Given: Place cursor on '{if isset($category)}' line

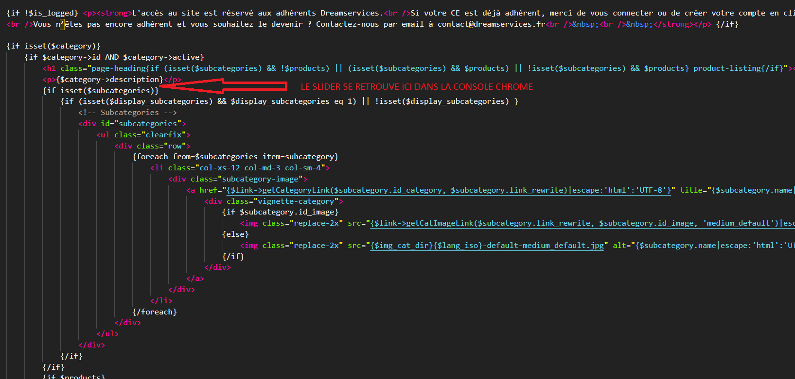Looking at the screenshot, I should tap(53, 46).
